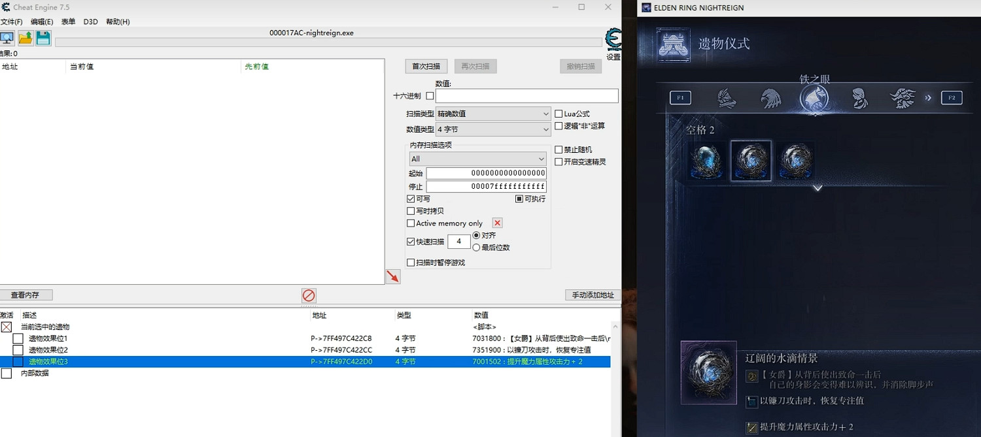The image size is (981, 437).
Task: Select the Ironeye character icon
Action: point(814,98)
